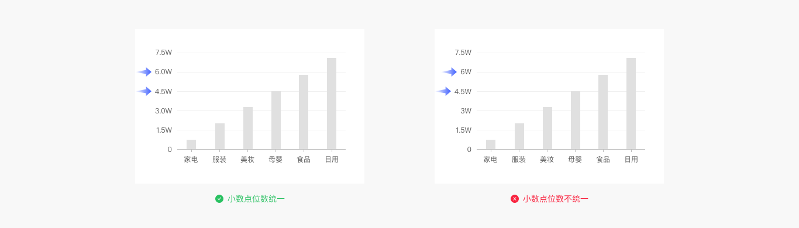The height and width of the screenshot is (228, 799).
Task: Click the 美妆 category label in right chart
Action: 547,159
